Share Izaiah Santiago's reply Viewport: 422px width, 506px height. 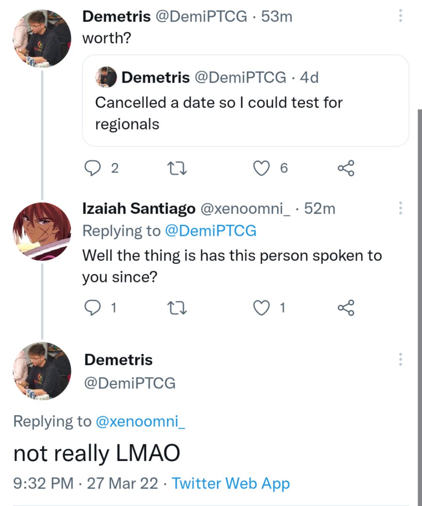point(346,308)
